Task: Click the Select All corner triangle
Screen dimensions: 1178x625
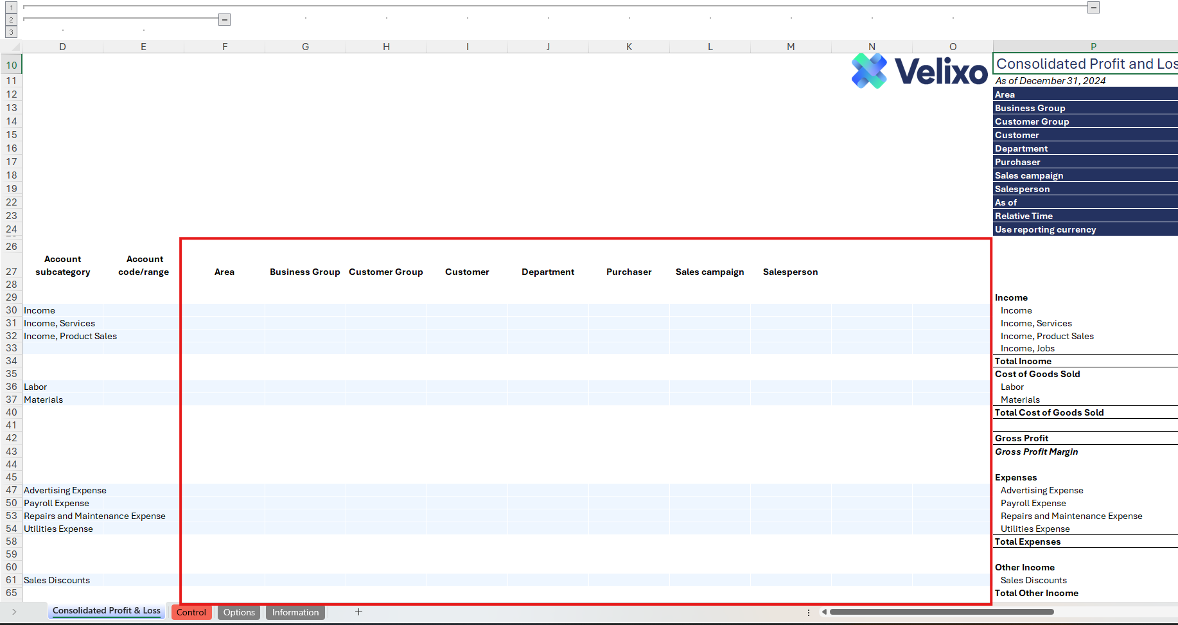Action: pyautogui.click(x=15, y=47)
